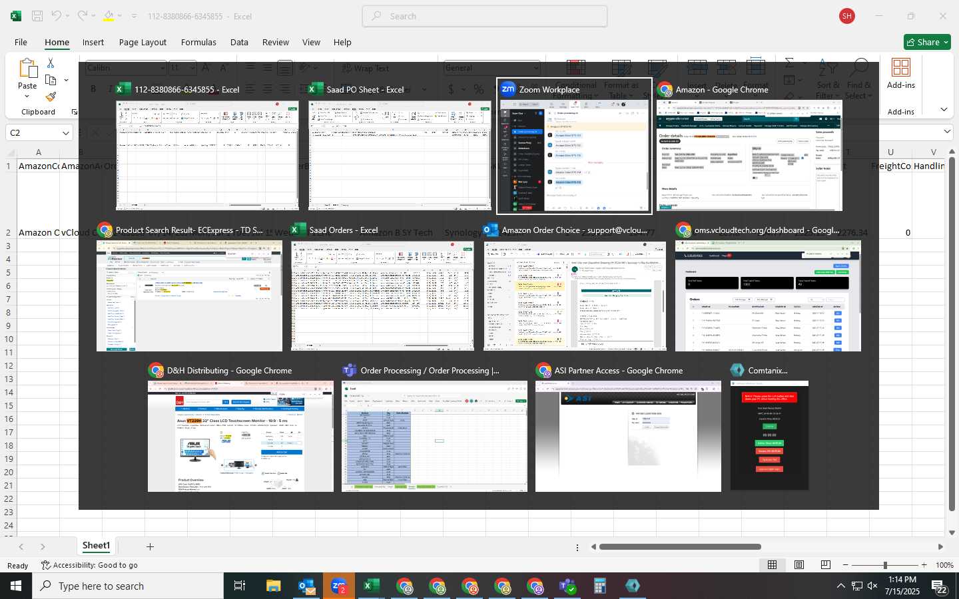Click the Excel title bar Search box
Viewport: 959px width, 599px height.
(x=485, y=16)
